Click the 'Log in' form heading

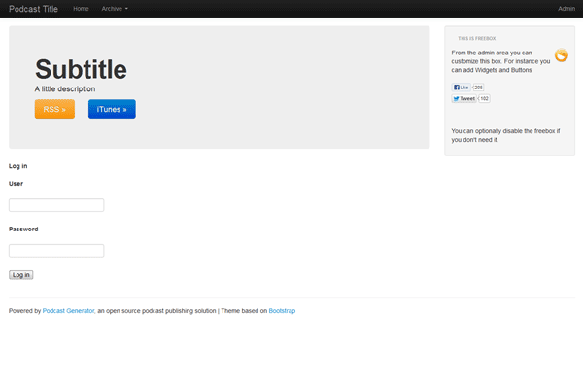(18, 166)
